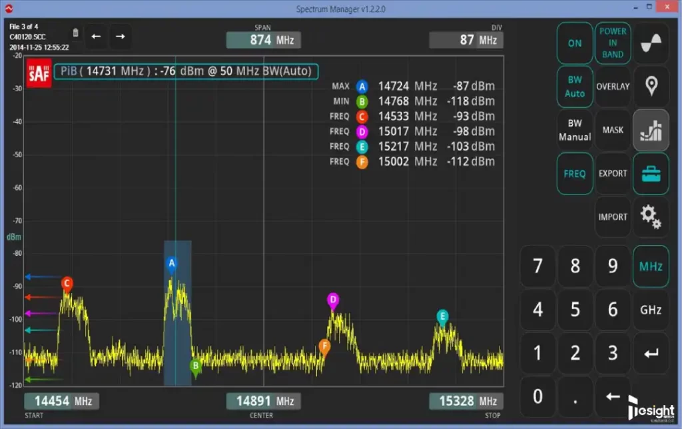
Task: Toggle the MASK button
Action: pos(613,130)
